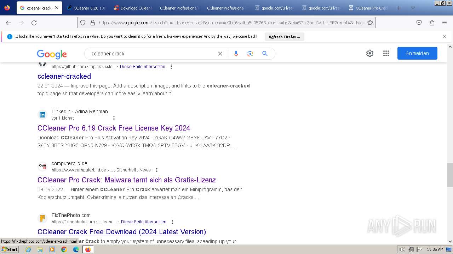Click the Refresh Firefox button
Screen dimensions: 453x254
pyautogui.click(x=284, y=37)
